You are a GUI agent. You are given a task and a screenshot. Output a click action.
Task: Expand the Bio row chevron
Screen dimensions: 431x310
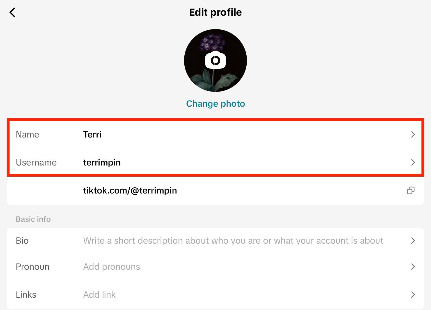[x=413, y=241]
